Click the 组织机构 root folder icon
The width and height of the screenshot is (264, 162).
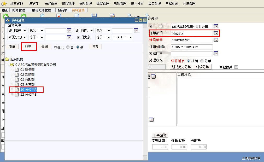7,59
